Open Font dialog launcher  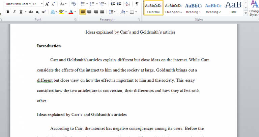(x=76, y=19)
